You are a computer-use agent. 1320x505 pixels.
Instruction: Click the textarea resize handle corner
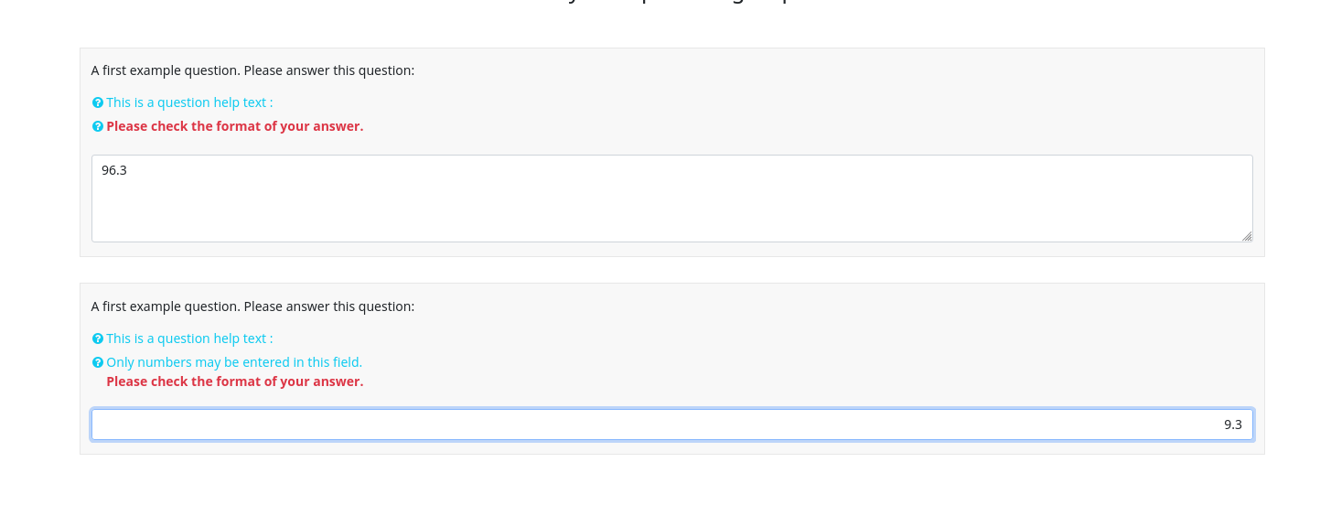tap(1247, 236)
